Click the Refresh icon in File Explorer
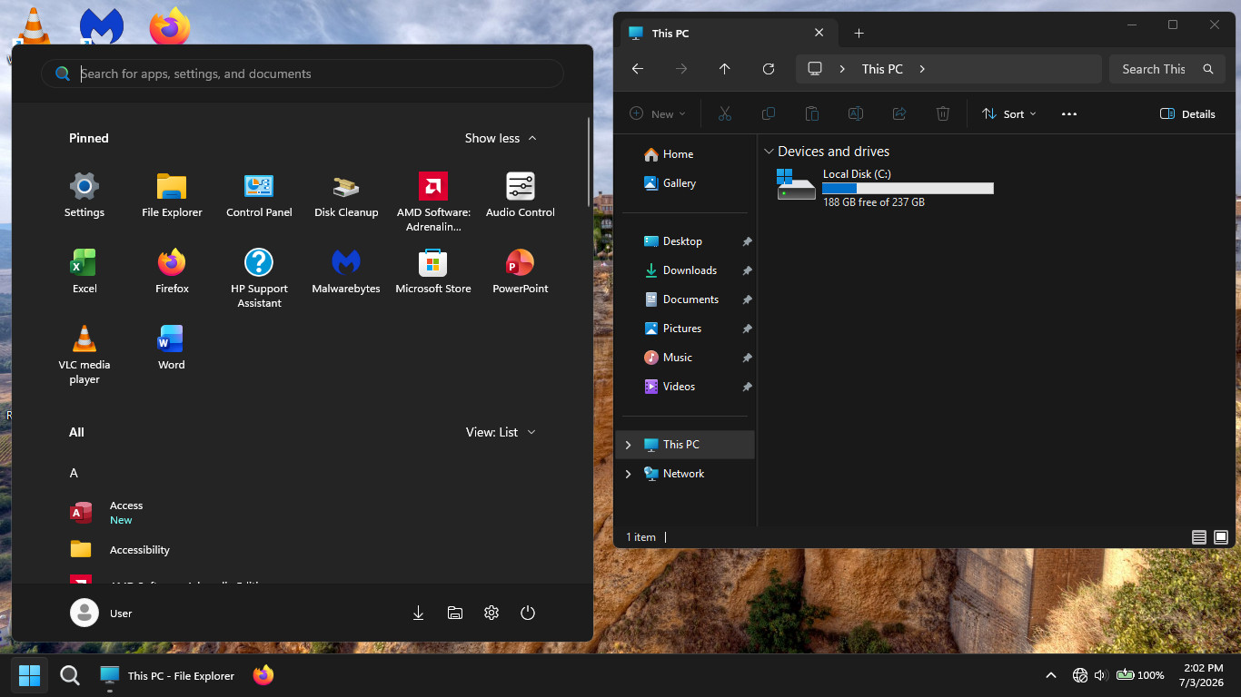This screenshot has width=1241, height=697. point(769,69)
